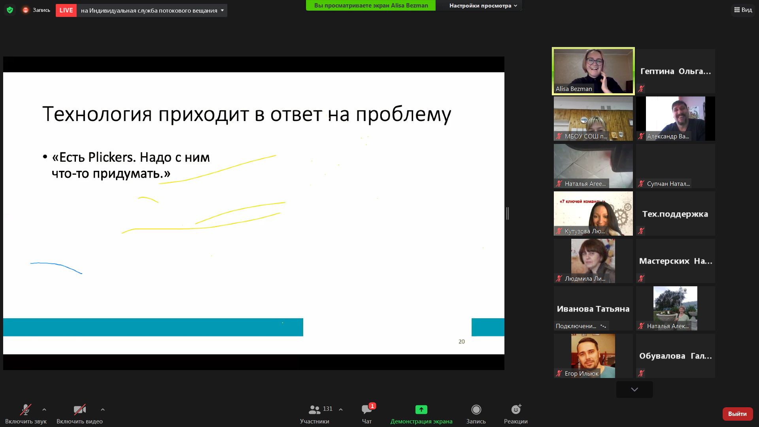Select Иванова Татьяна participant tile

[593, 308]
